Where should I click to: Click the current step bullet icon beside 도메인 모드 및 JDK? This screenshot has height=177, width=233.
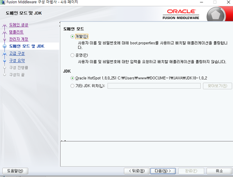5,46
